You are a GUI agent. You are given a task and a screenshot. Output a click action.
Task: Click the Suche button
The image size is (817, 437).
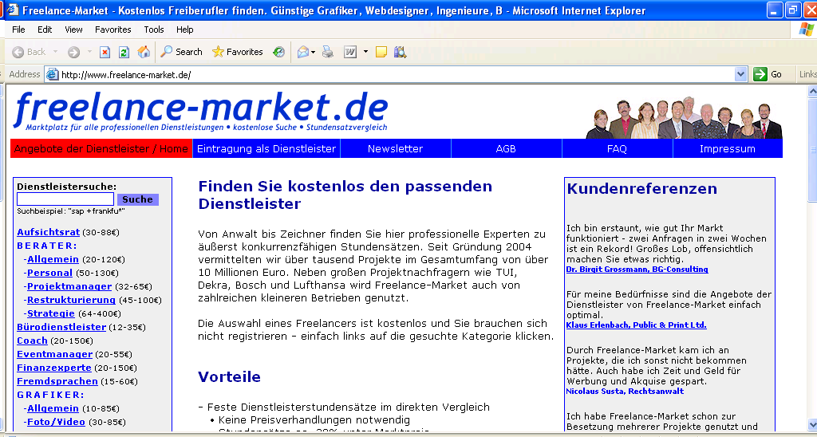click(x=137, y=199)
